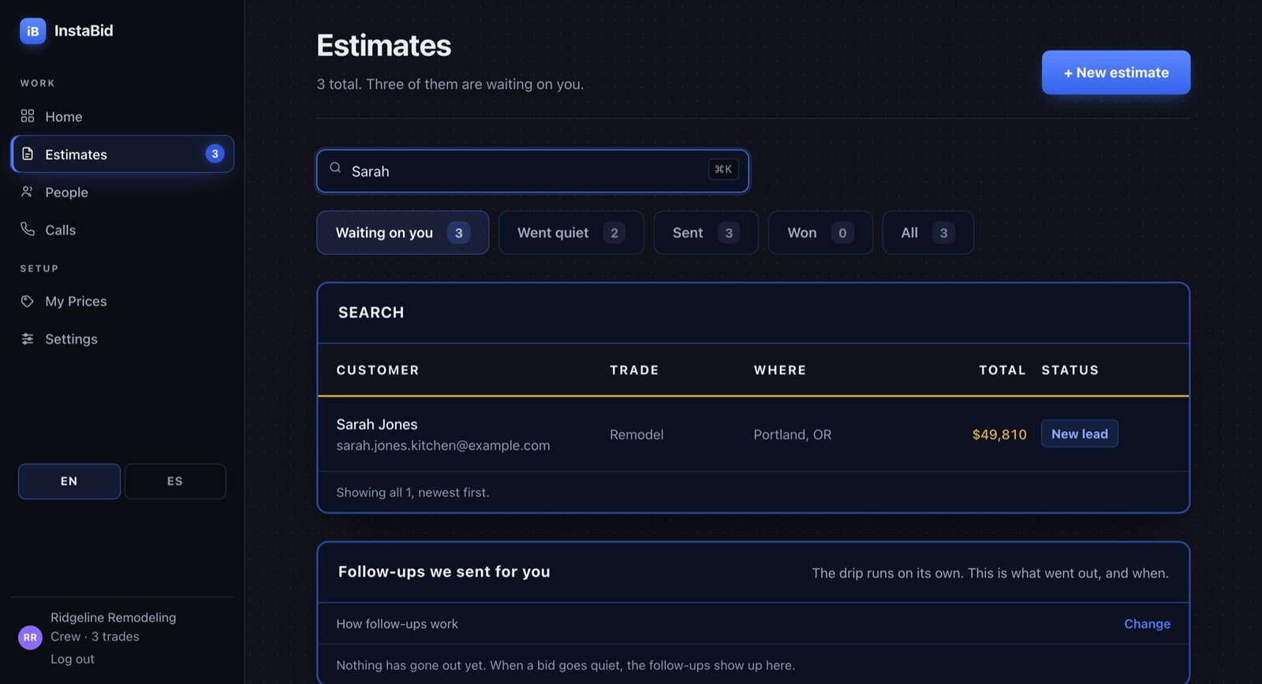Log out of the account
Screen dimensions: 1262x684
pyautogui.click(x=73, y=659)
